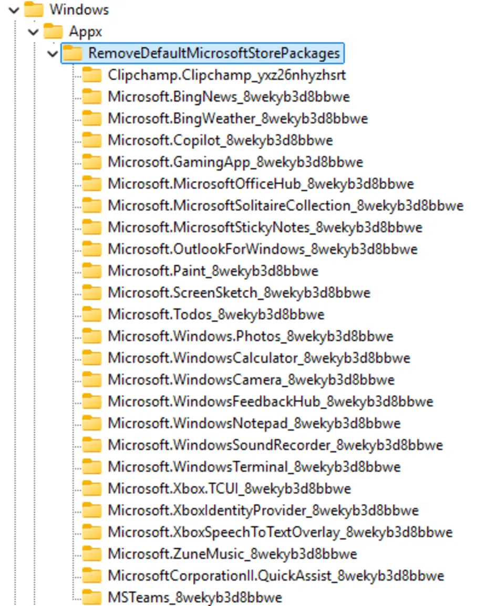This screenshot has height=606, width=496.
Task: Click the XboxIdentityProvider folder icon
Action: (91, 510)
